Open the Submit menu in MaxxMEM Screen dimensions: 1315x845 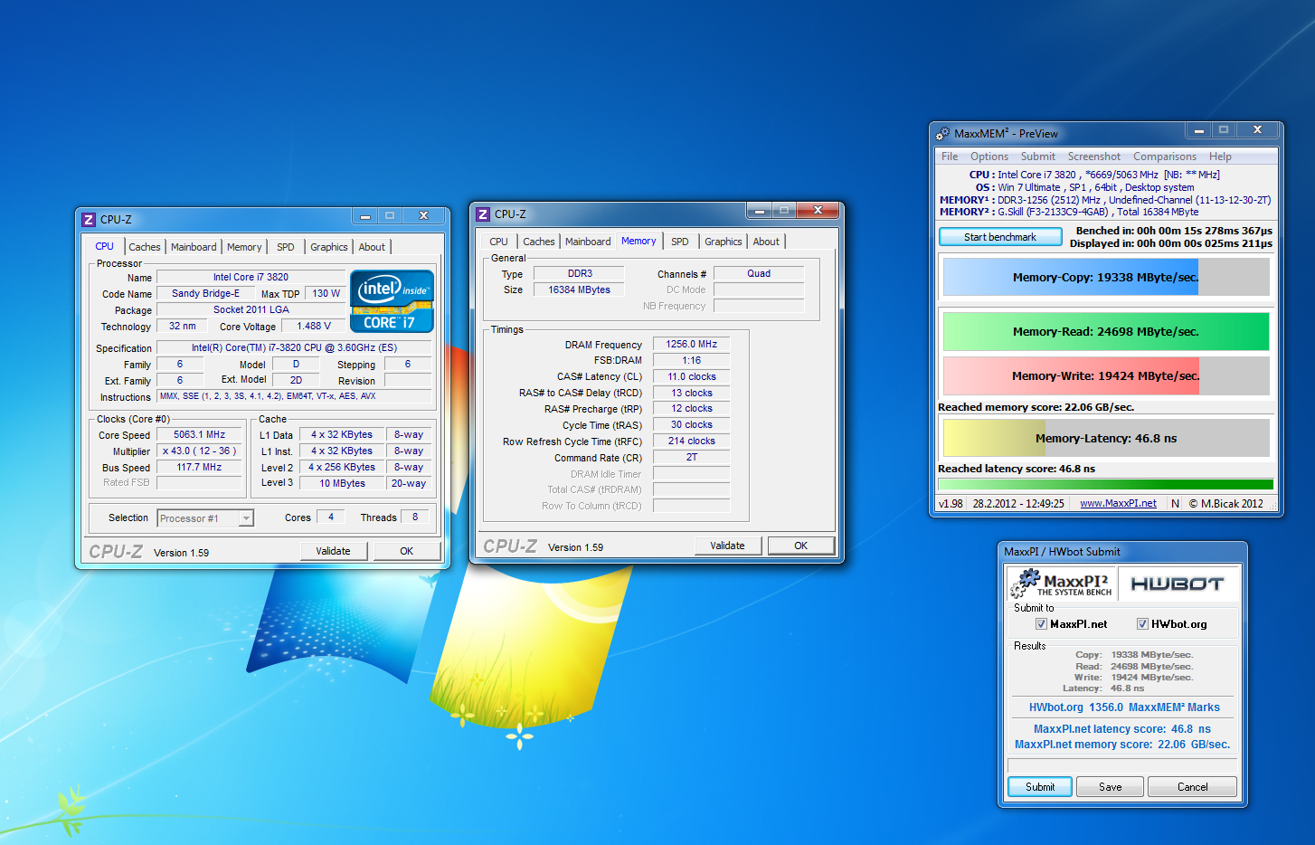[1038, 157]
